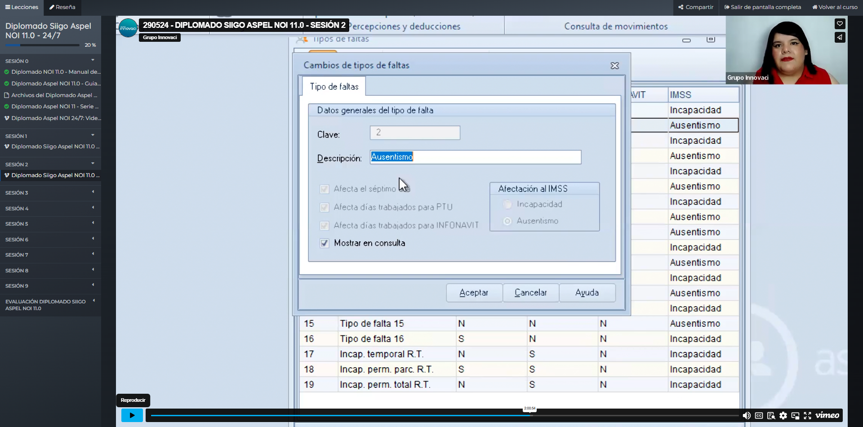Click the paper plane share icon
Viewport: 863px width, 427px height.
pos(840,37)
